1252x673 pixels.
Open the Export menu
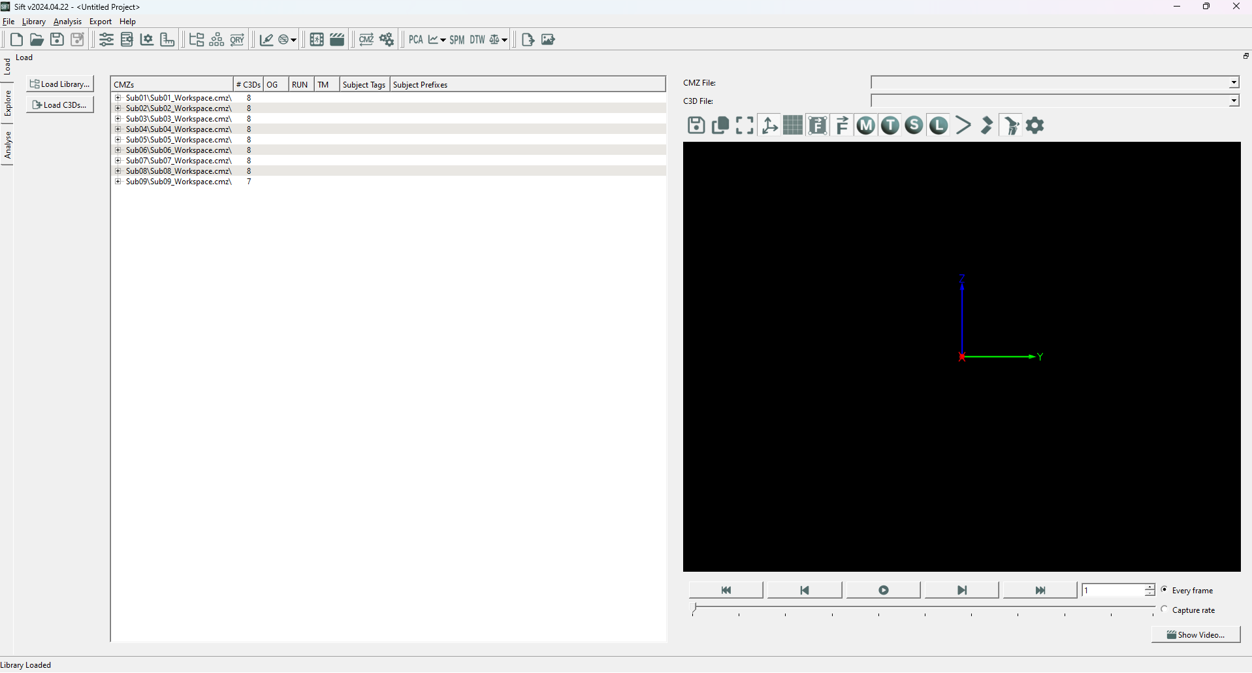click(101, 22)
